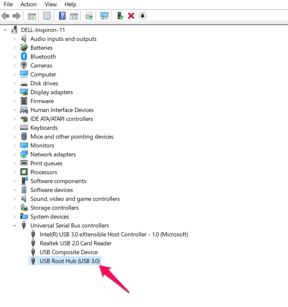288x307 pixels.
Task: Select the Software components label
Action: point(58,181)
